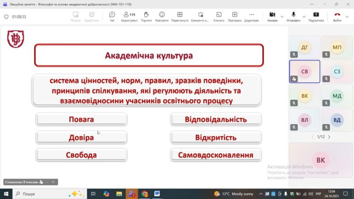
Task: Open Кімнати breakout rooms
Action: point(218,16)
